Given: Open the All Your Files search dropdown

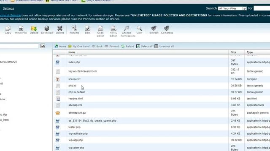Looking at the screenshot, I should [232, 8].
